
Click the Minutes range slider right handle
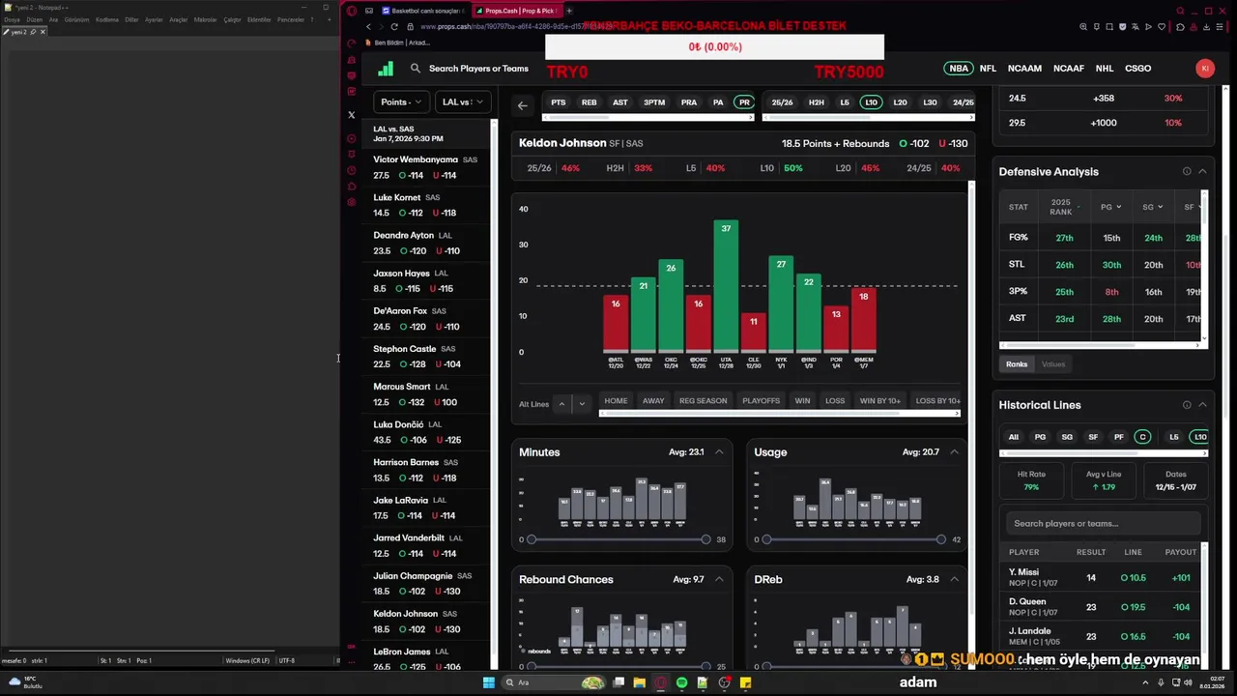[x=705, y=539]
